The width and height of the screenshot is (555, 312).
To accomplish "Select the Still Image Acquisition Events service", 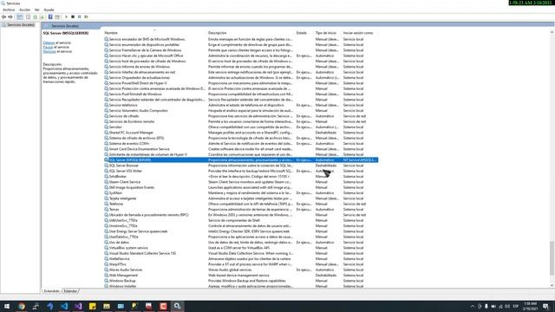I will [241, 187].
